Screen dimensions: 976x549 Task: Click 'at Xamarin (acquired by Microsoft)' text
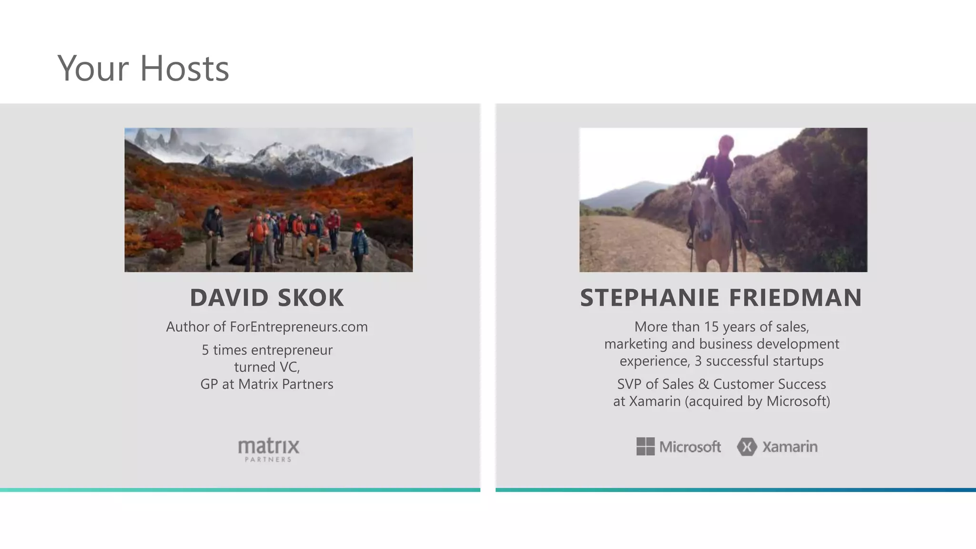pyautogui.click(x=722, y=401)
